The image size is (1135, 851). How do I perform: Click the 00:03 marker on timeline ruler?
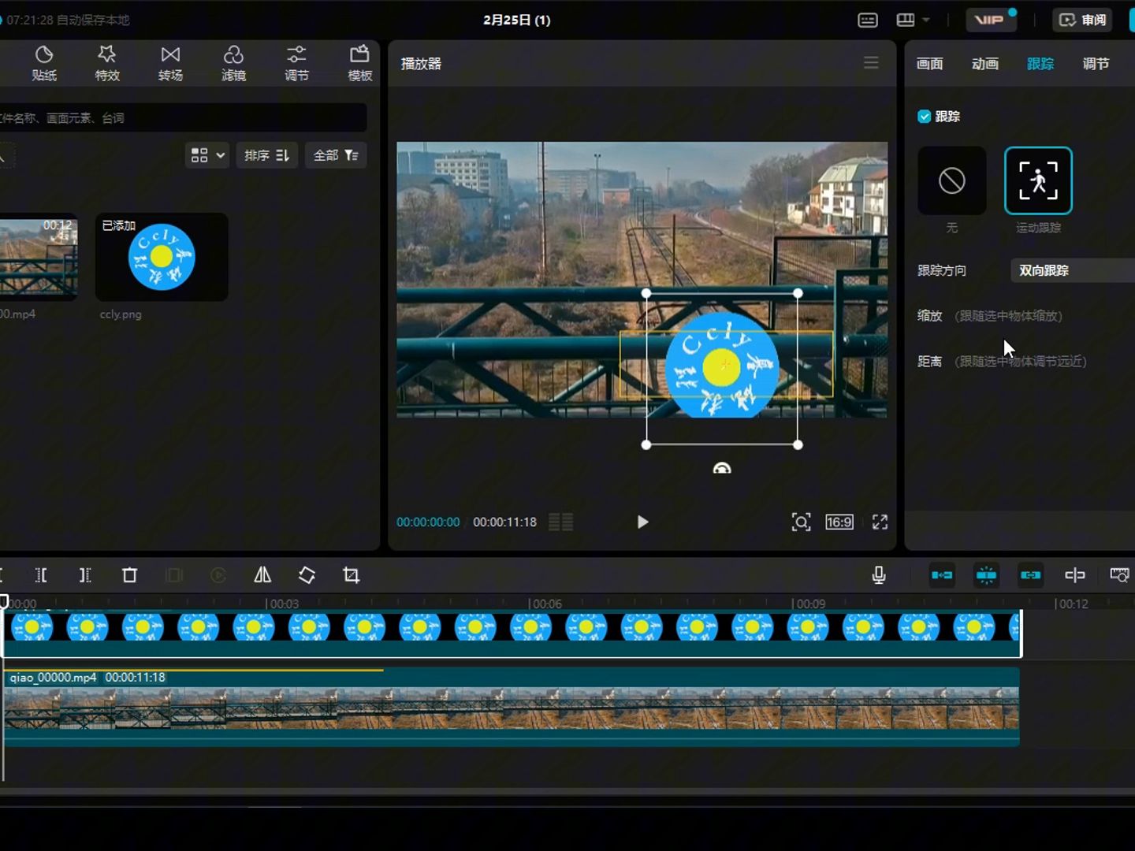pyautogui.click(x=285, y=604)
